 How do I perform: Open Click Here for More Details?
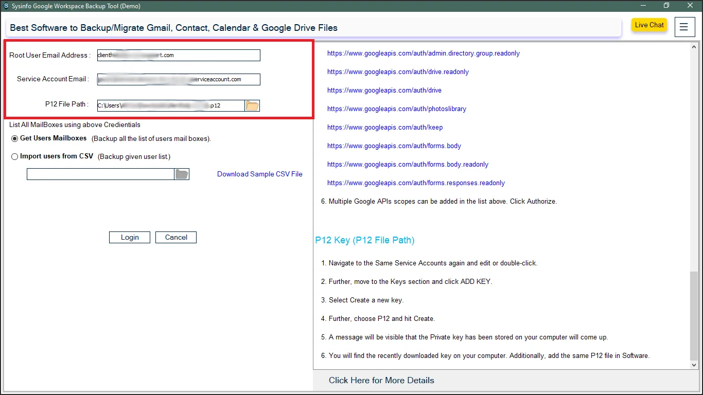click(x=381, y=381)
